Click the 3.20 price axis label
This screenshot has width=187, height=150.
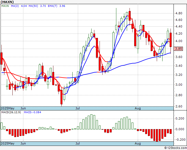click(x=179, y=75)
